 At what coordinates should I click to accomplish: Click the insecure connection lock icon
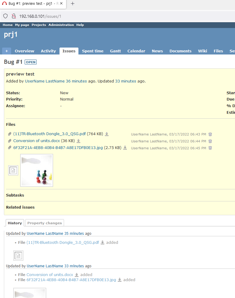point(14,16)
